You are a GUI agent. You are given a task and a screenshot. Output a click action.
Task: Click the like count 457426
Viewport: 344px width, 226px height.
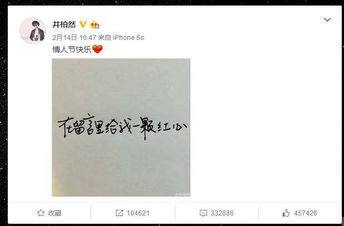[306, 213]
